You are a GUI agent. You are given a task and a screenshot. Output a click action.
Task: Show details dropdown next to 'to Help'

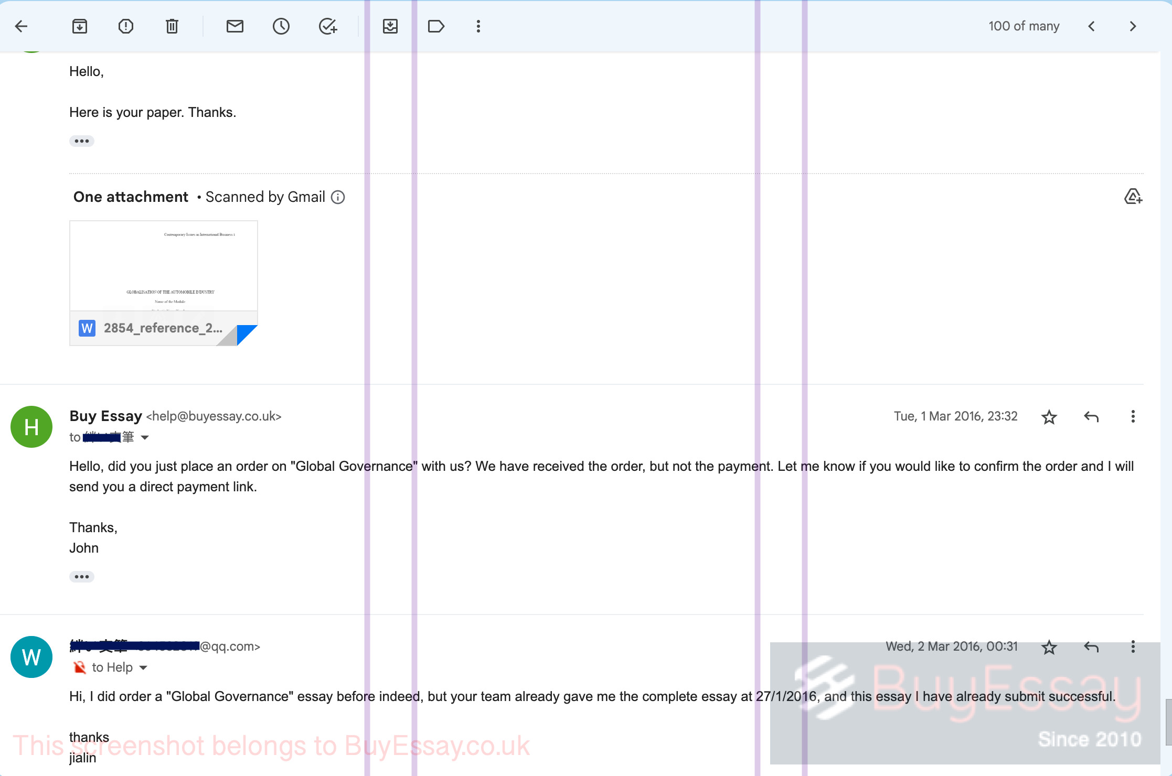(143, 667)
